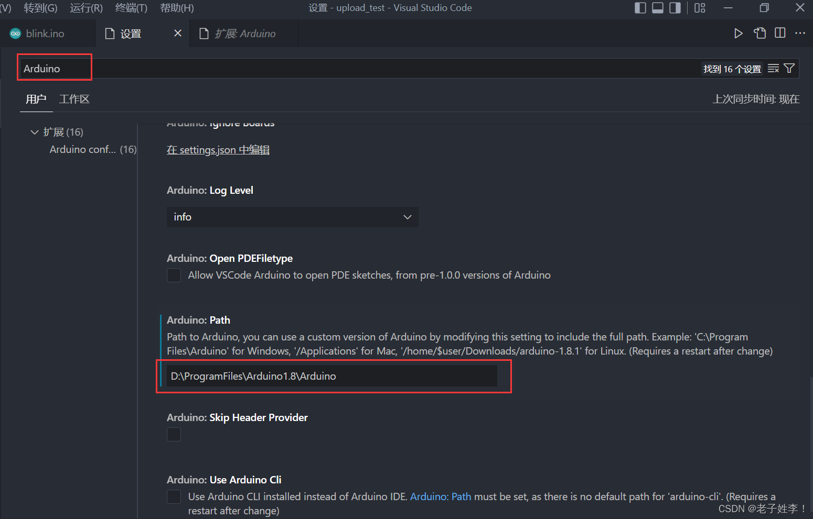Click Arduino: Skip Header Provider heading
Screen dimensions: 813x519
(x=237, y=417)
